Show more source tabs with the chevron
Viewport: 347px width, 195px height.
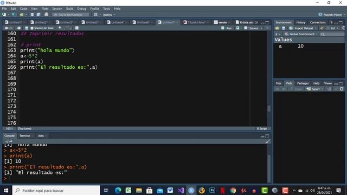click(x=256, y=22)
